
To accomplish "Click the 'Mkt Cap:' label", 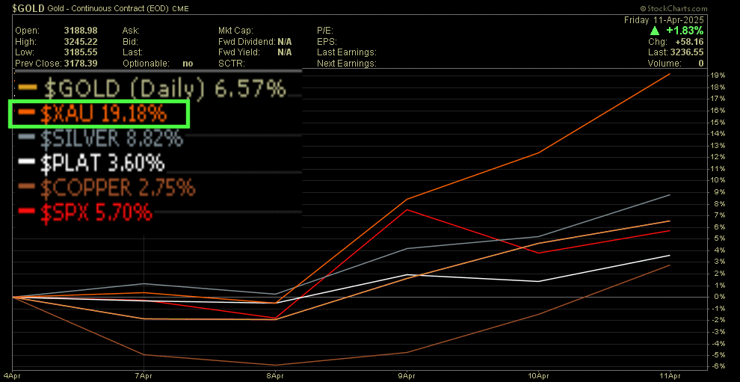I will (x=235, y=31).
